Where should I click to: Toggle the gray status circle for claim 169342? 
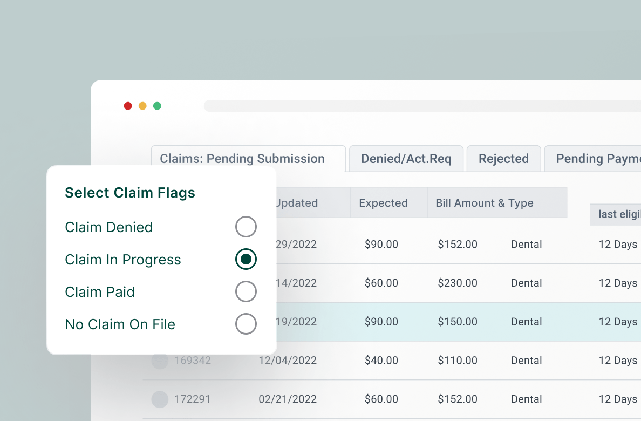pyautogui.click(x=160, y=361)
